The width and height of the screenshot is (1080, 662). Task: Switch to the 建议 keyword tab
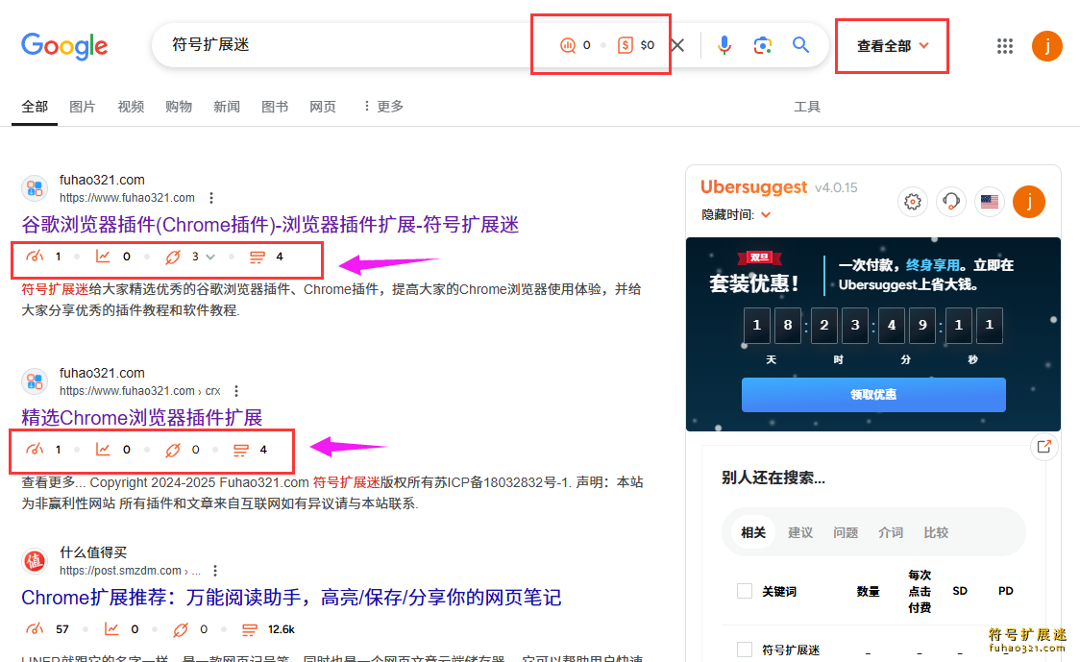click(800, 532)
